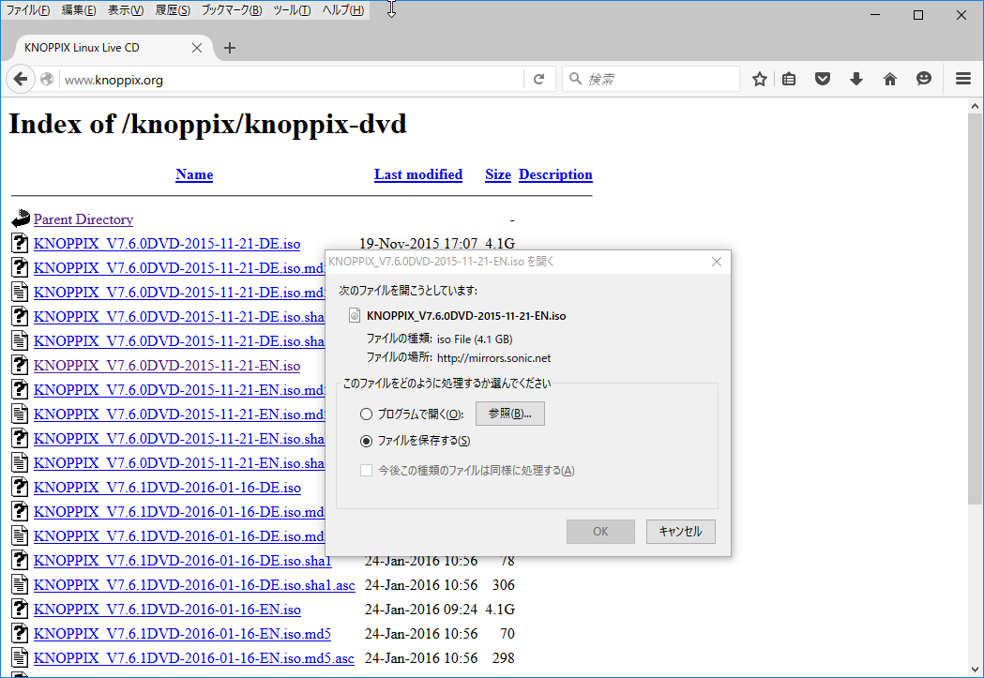Open the Hello chat smiley icon

pyautogui.click(x=924, y=79)
